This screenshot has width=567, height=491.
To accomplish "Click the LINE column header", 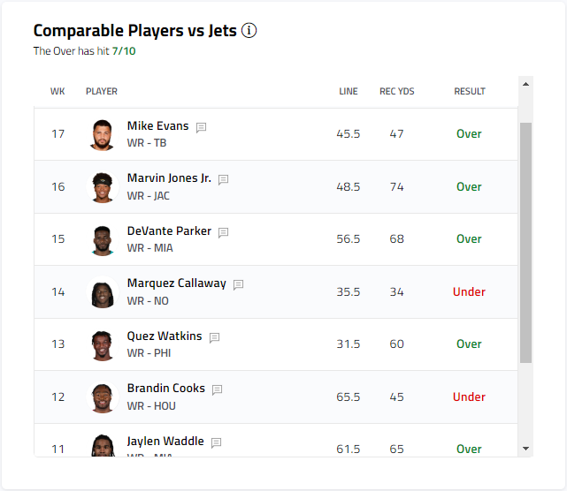I will pyautogui.click(x=349, y=92).
